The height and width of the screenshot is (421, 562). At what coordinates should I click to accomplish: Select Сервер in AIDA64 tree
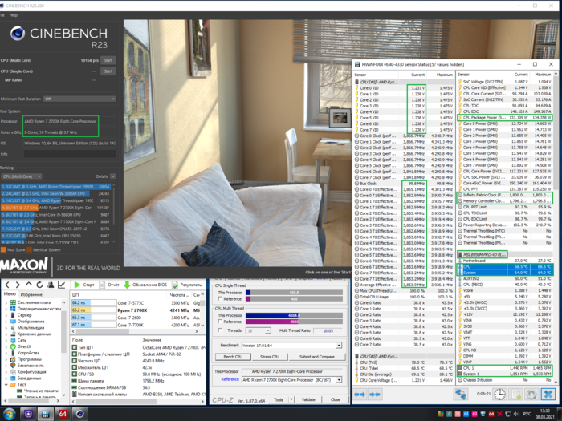click(x=24, y=315)
